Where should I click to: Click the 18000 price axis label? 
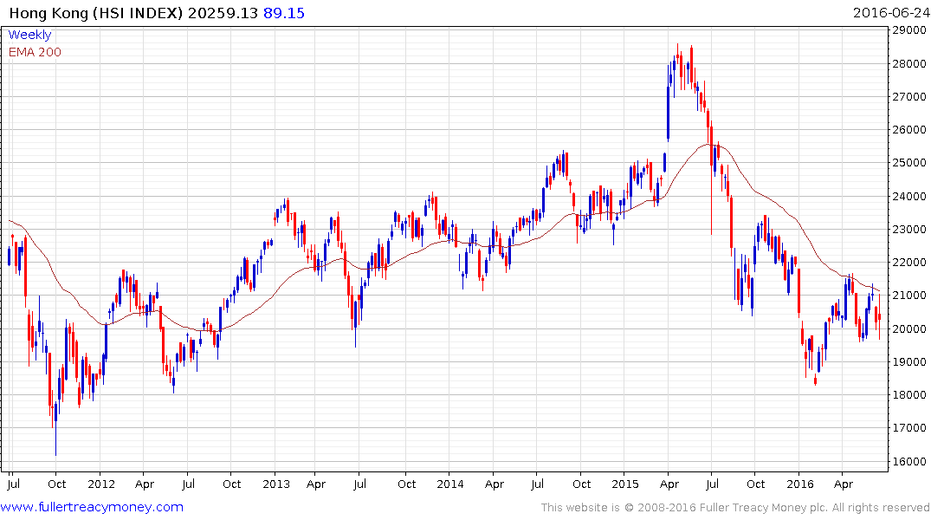[909, 394]
